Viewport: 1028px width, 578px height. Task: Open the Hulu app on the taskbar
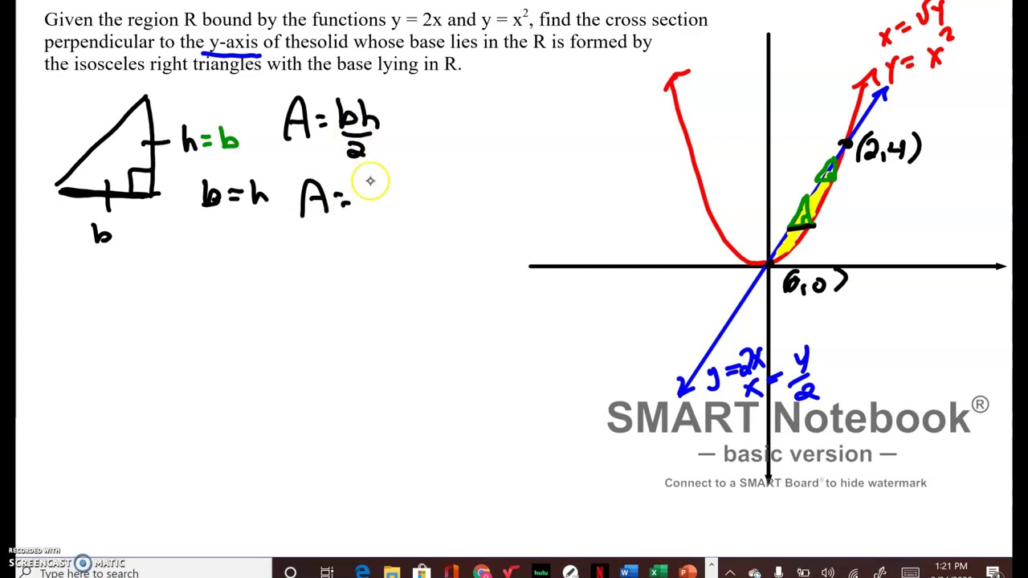click(541, 572)
